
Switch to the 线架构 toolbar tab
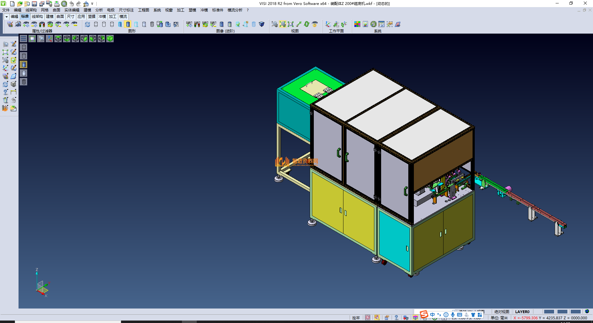[x=37, y=17]
